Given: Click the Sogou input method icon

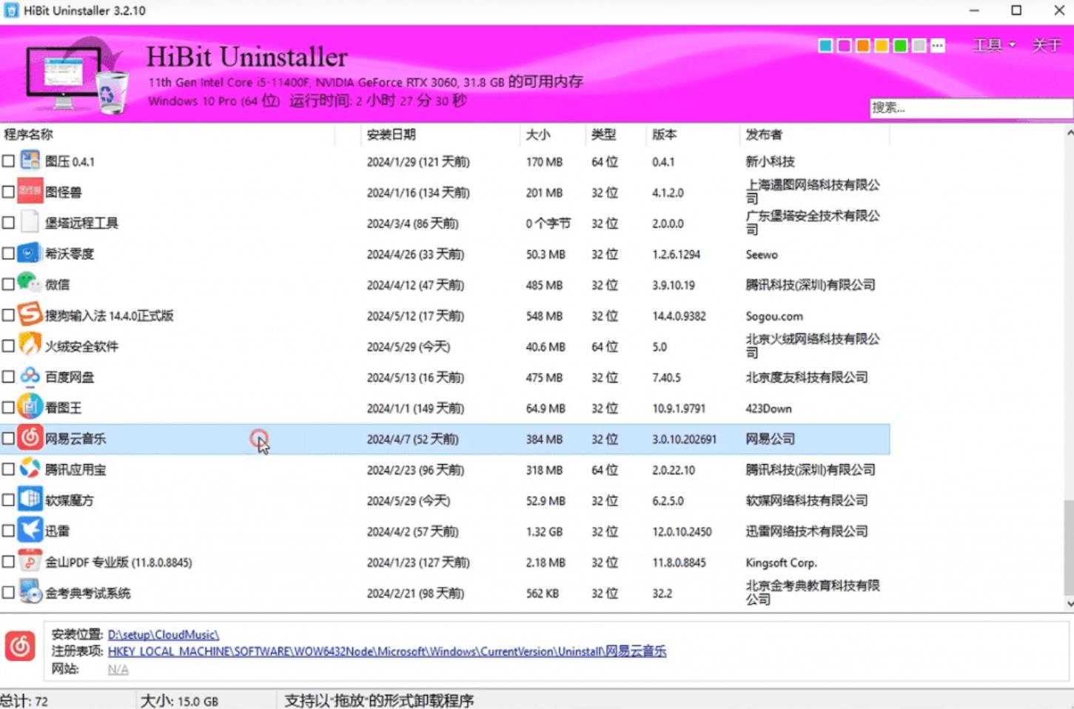Looking at the screenshot, I should (x=30, y=315).
